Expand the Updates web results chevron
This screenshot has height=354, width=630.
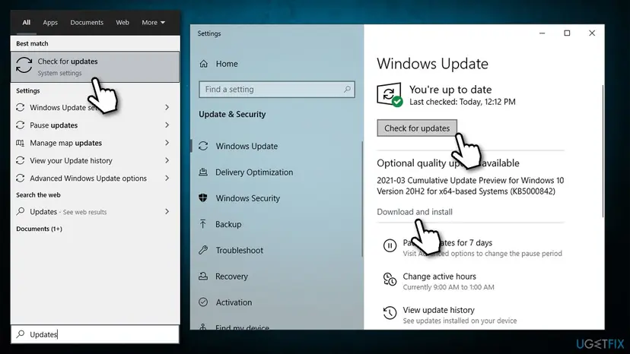[167, 211]
